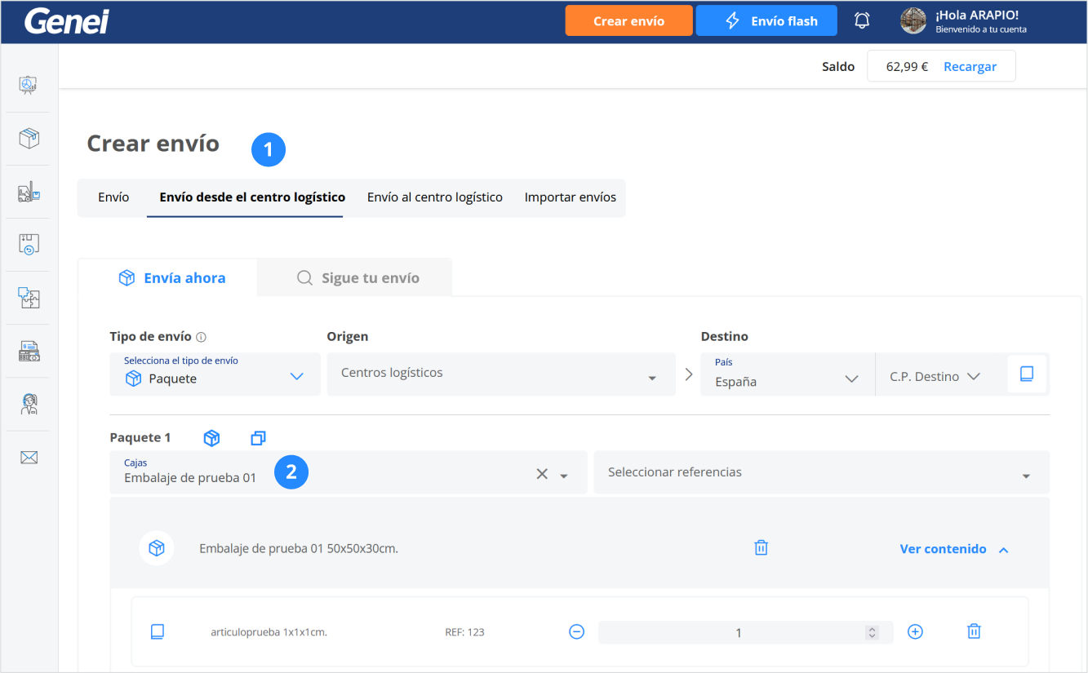Open the customer support agent sidebar icon

coord(29,404)
